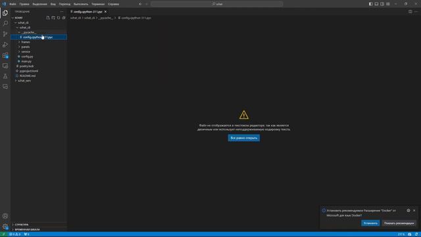421x237 pixels.
Task: Dismiss the Docker extension notification
Action: click(414, 211)
